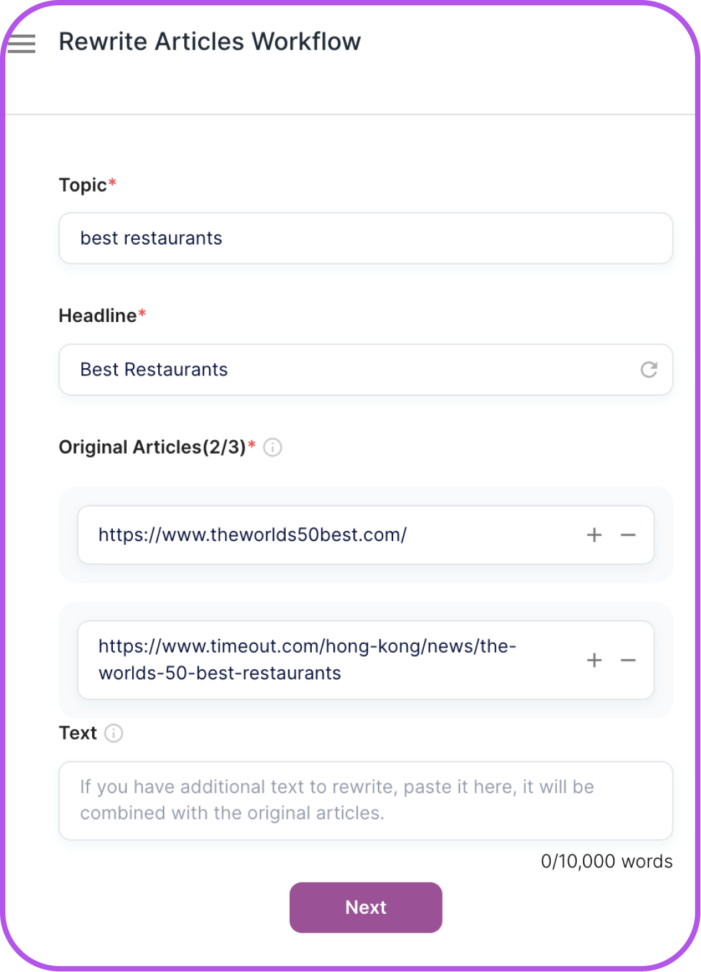The height and width of the screenshot is (972, 701).
Task: Click the additional text paste area
Action: tap(366, 800)
